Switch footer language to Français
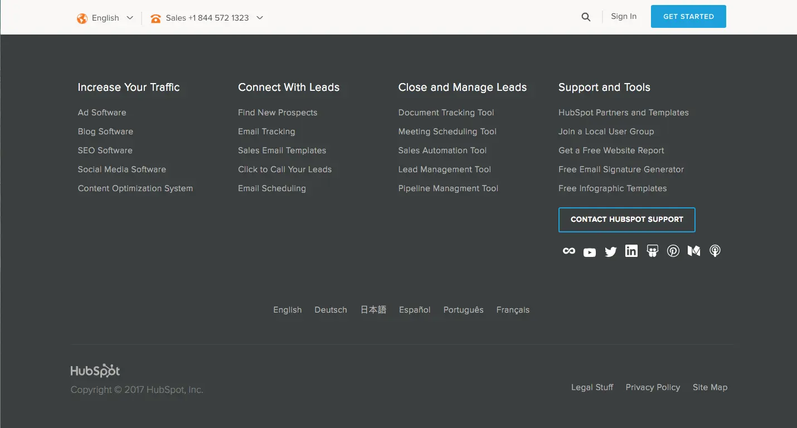 513,310
